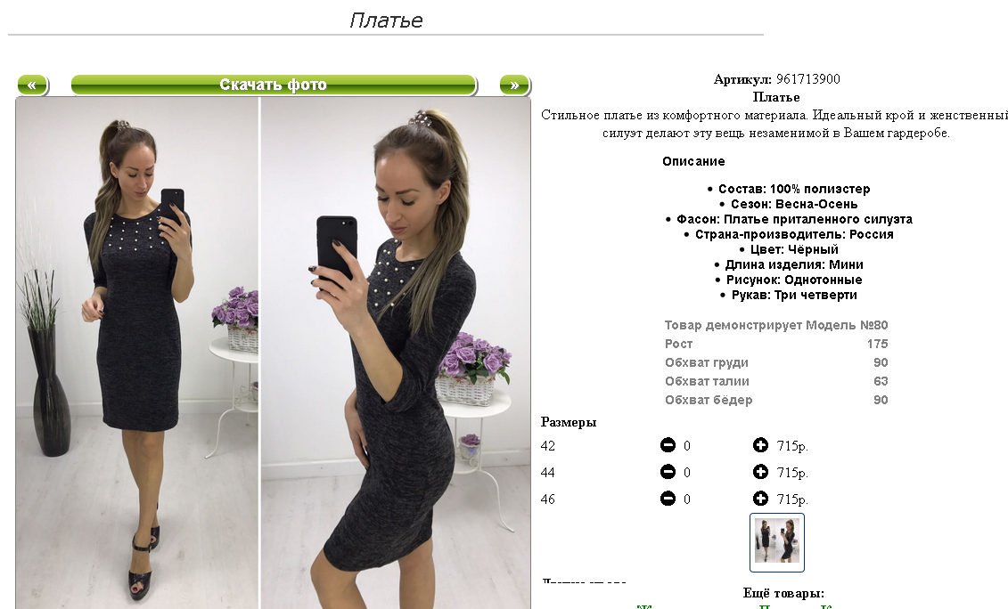Open the small dress thumbnail image
Image resolution: width=1008 pixels, height=609 pixels.
[x=776, y=541]
